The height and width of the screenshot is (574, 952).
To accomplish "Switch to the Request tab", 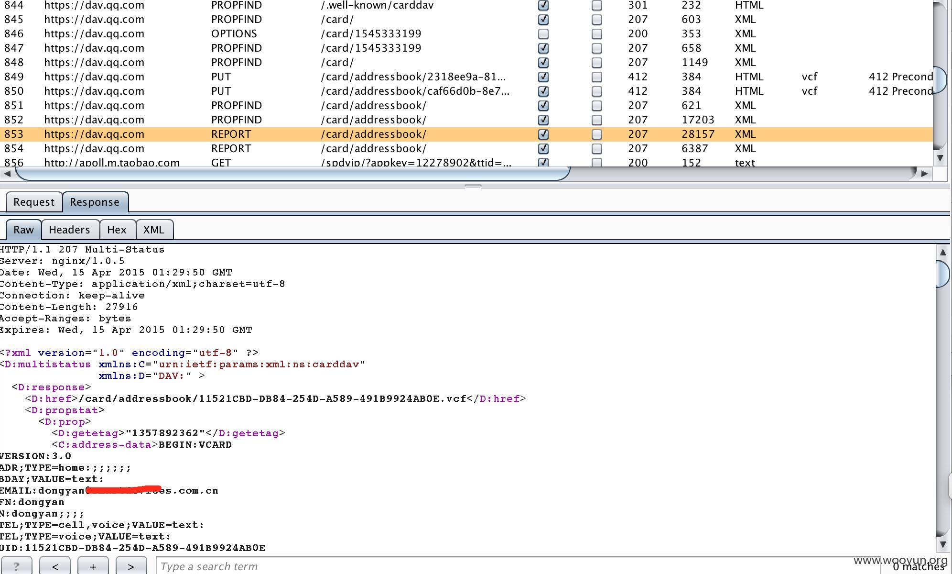I will pos(34,202).
